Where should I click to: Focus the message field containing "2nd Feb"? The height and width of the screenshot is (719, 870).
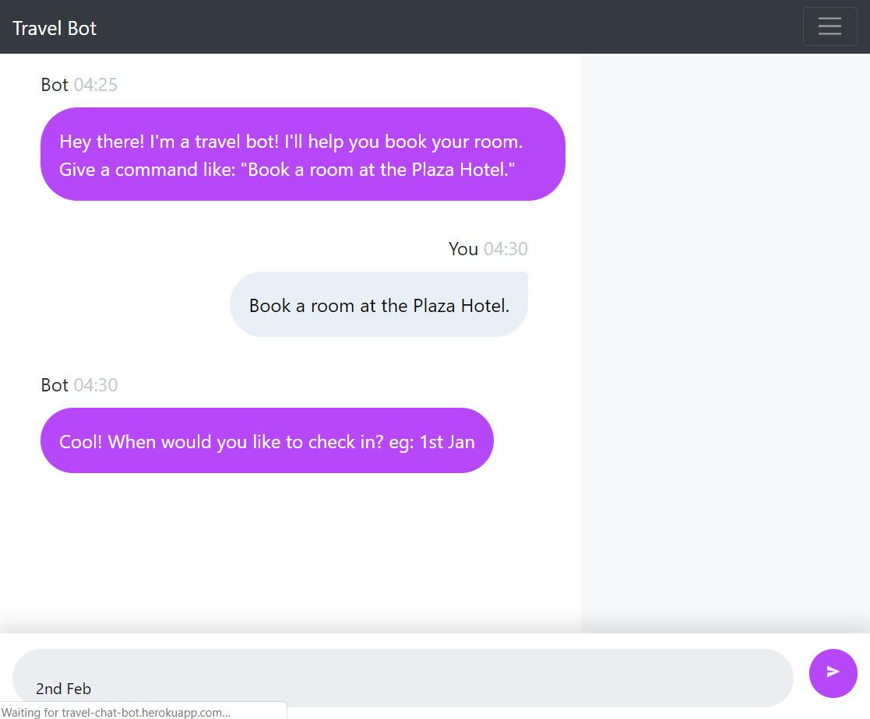pyautogui.click(x=403, y=678)
